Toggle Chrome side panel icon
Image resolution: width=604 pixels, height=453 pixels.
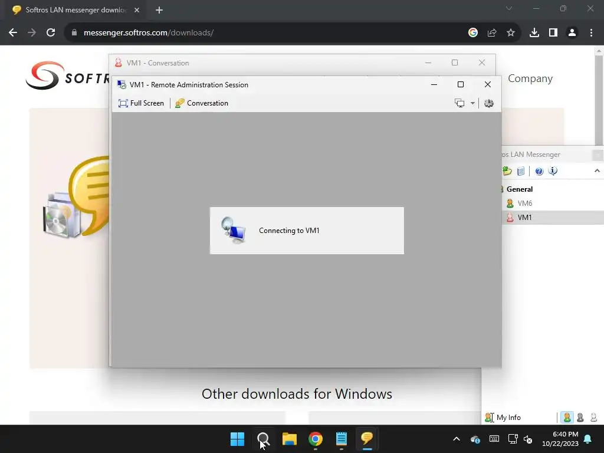pyautogui.click(x=553, y=33)
